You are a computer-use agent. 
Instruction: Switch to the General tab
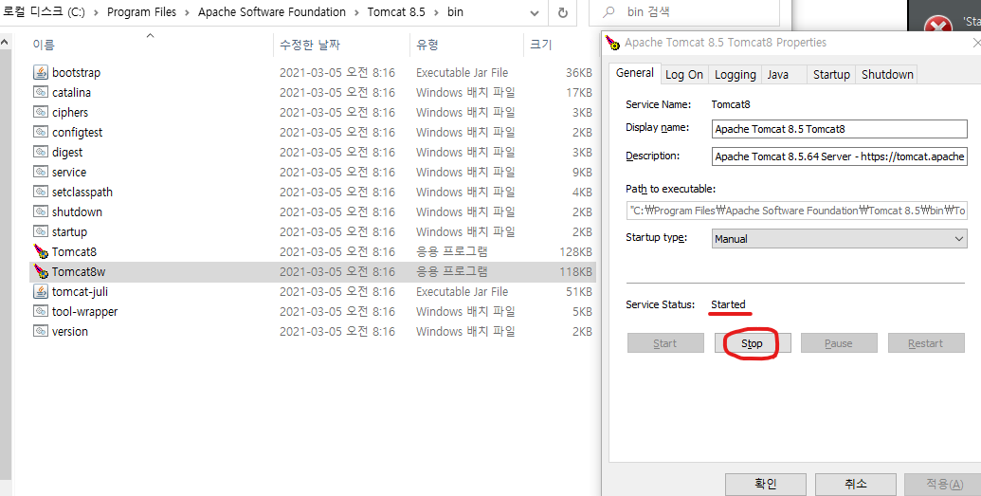pos(634,73)
